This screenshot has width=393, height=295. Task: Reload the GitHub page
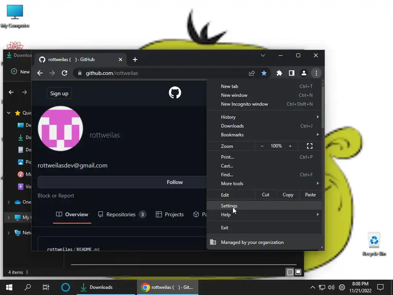coord(64,73)
